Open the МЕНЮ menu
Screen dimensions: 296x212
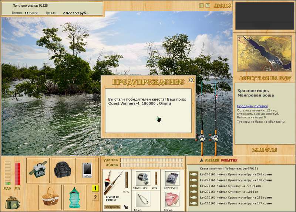click(223, 6)
